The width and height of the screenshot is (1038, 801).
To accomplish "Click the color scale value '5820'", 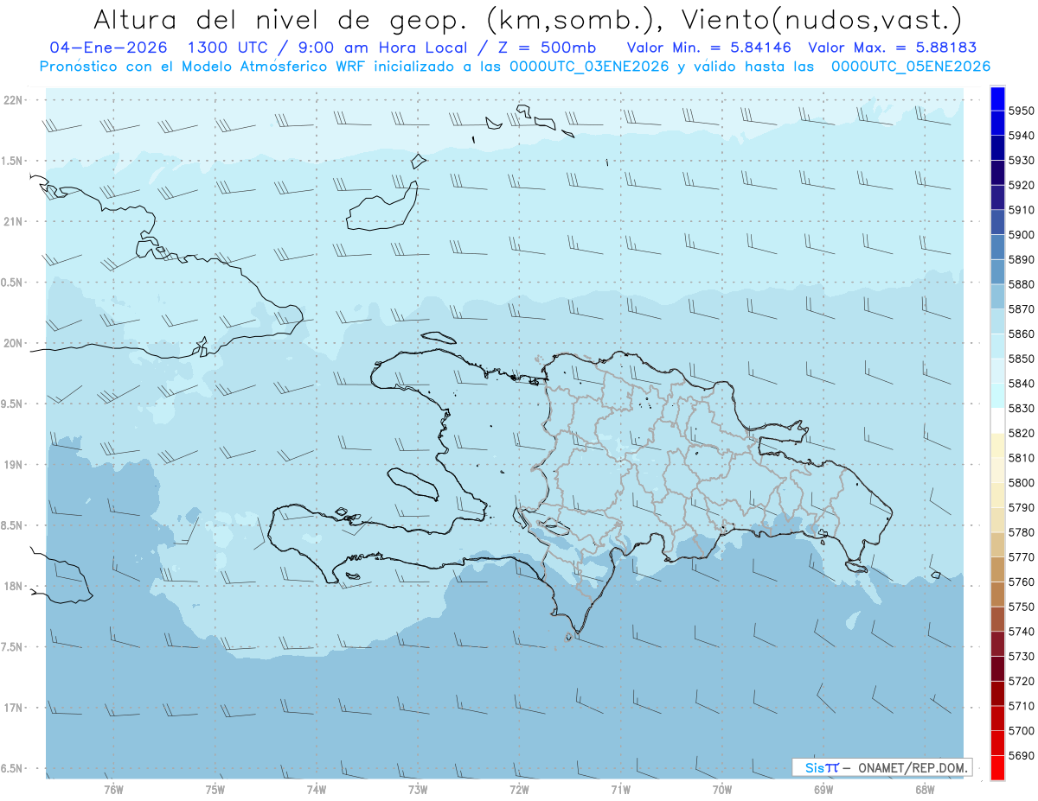I will tap(1022, 433).
